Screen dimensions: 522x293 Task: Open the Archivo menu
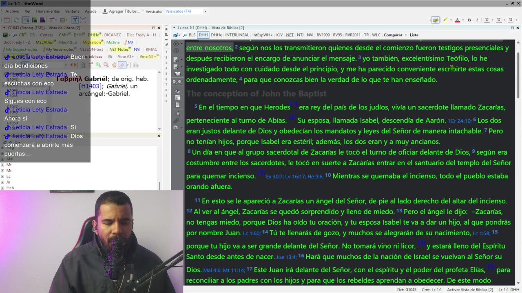coord(12,11)
